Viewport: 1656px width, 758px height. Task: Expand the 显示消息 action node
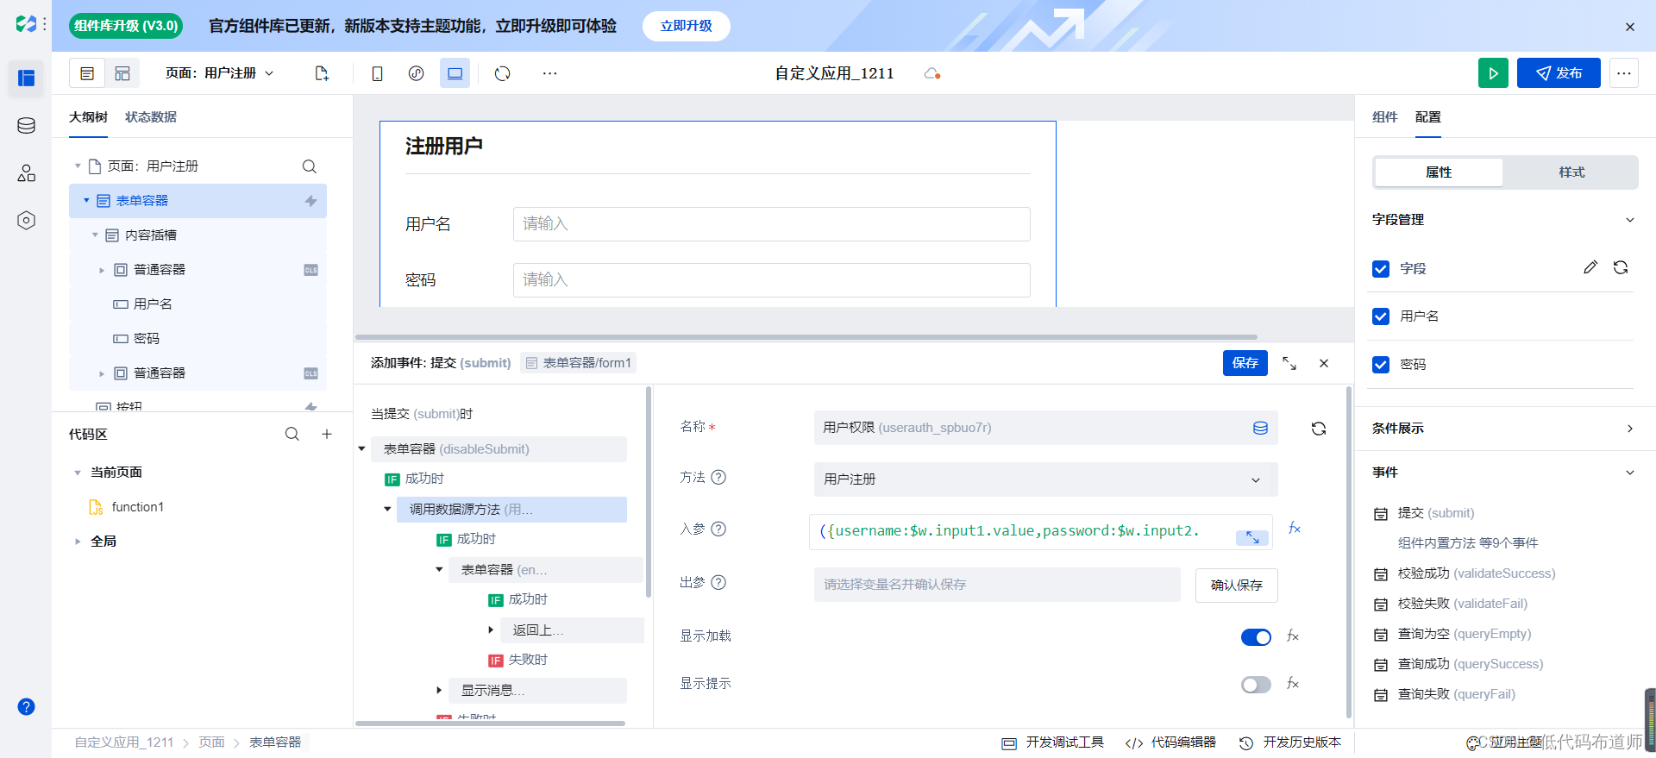click(439, 691)
